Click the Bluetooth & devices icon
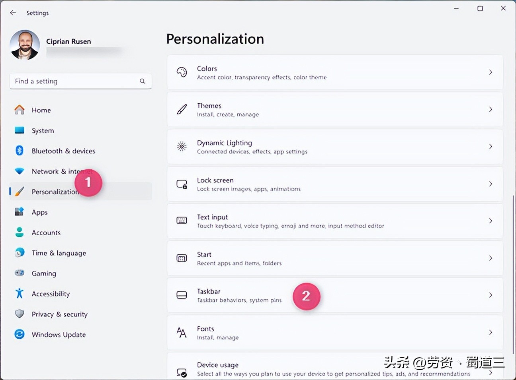Viewport: 516px width, 380px height. (x=19, y=151)
